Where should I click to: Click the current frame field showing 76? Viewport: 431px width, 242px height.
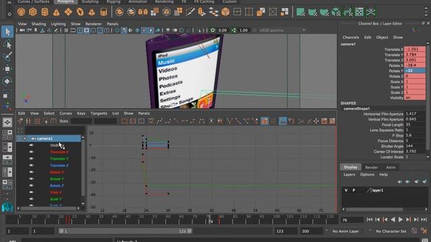tap(352, 220)
